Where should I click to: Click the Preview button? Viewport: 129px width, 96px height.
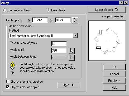[114, 81]
